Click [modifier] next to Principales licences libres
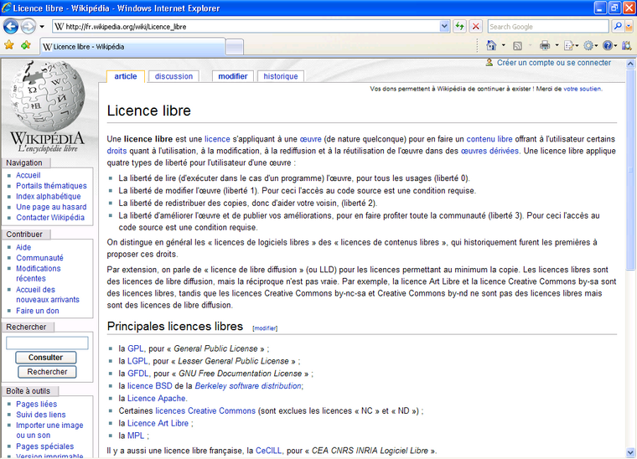Viewport: 637px width, 459px height. coord(265,328)
